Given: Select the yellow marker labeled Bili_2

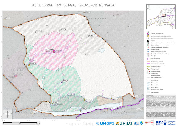Looking at the screenshot, I should (x=62, y=83).
